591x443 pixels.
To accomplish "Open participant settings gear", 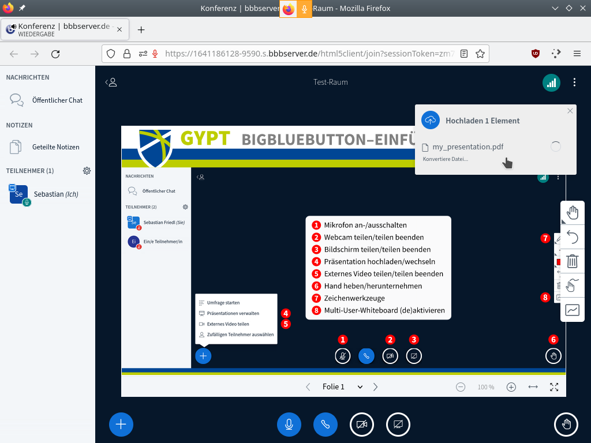I will (x=87, y=171).
